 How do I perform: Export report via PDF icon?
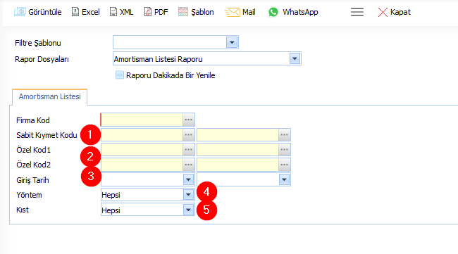[x=148, y=12]
